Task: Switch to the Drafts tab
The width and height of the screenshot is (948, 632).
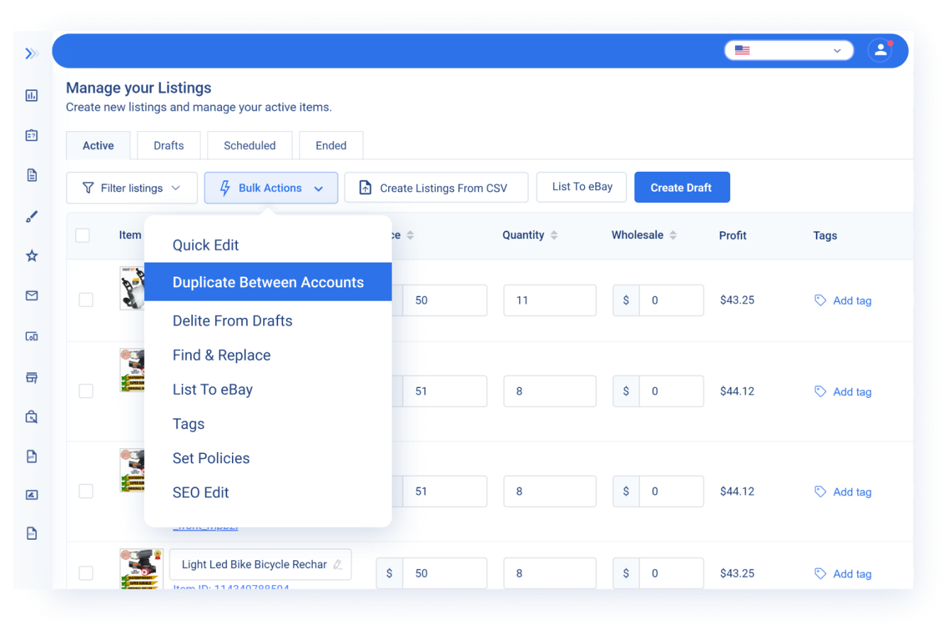Action: 167,145
